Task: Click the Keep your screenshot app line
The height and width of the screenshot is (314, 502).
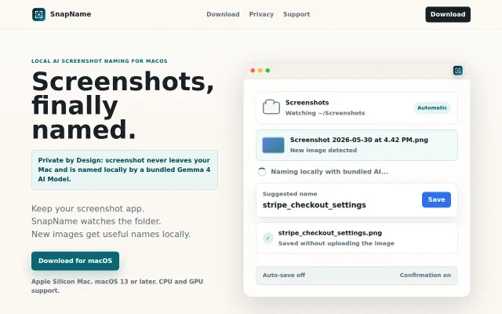Action: pyautogui.click(x=88, y=209)
